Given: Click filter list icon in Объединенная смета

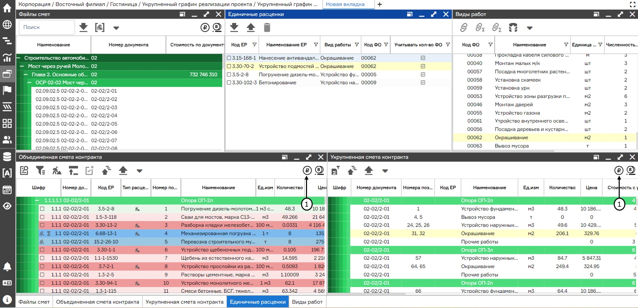Looking at the screenshot, I should click(x=41, y=170).
